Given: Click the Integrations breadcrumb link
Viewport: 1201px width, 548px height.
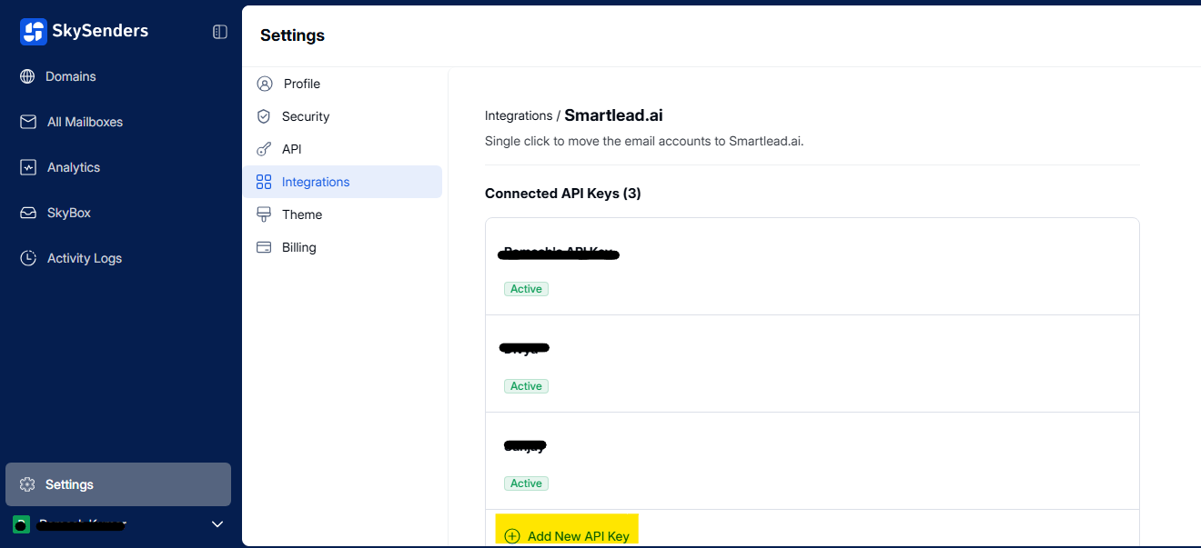Looking at the screenshot, I should pos(519,116).
